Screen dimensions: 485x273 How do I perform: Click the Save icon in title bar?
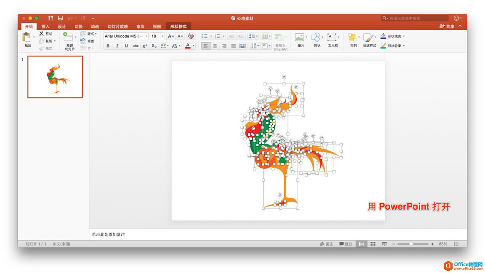point(60,19)
